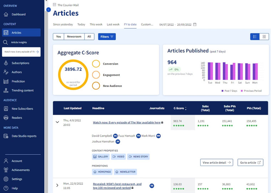The width and height of the screenshot is (271, 193).
Task: Collapse sidebar with the blue arrow button
Action: coord(48,10)
